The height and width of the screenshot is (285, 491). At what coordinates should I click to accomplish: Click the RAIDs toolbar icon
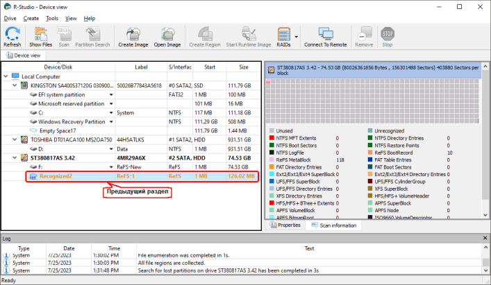(284, 34)
